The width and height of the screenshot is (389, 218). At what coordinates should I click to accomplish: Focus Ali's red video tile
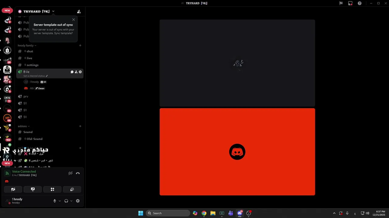coord(237,152)
